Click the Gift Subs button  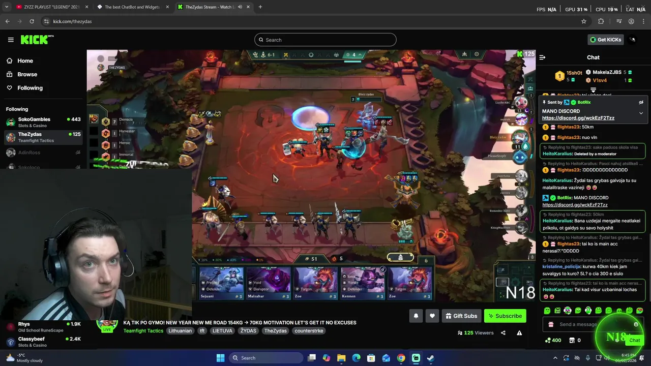[x=461, y=316]
